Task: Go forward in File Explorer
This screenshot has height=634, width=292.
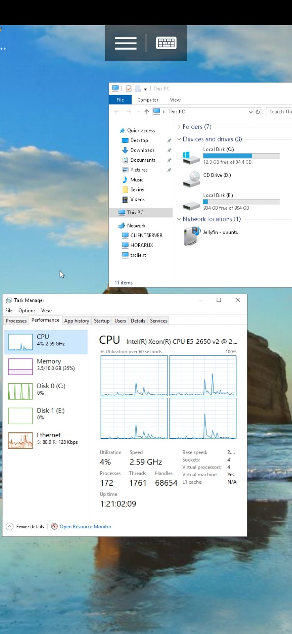Action: [129, 112]
